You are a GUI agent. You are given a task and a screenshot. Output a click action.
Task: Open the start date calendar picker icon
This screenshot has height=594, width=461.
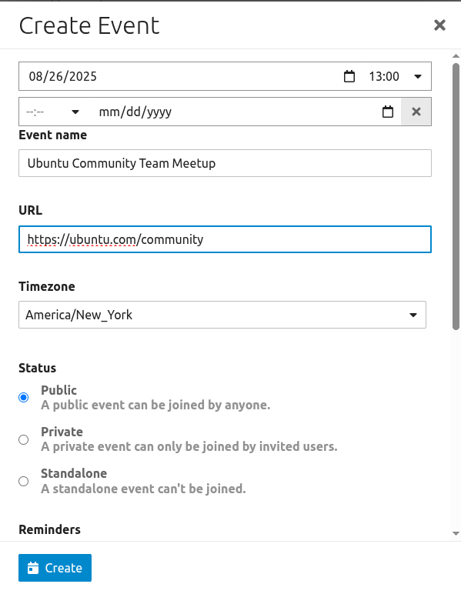point(349,76)
